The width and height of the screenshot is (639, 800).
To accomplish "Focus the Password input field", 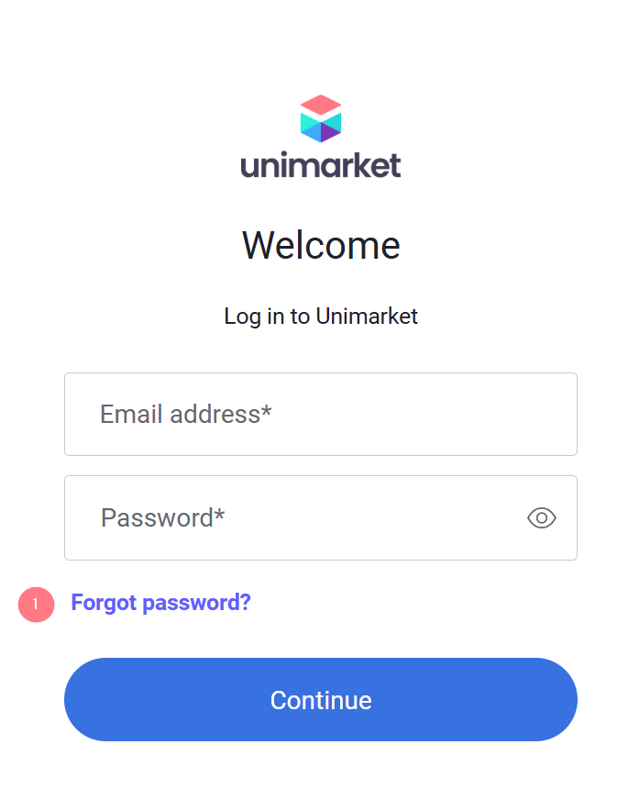I will (x=303, y=518).
